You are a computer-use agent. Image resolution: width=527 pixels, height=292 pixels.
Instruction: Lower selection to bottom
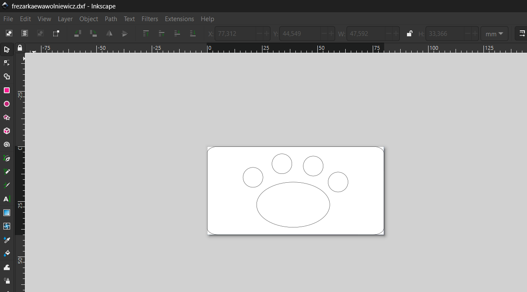[x=193, y=33]
